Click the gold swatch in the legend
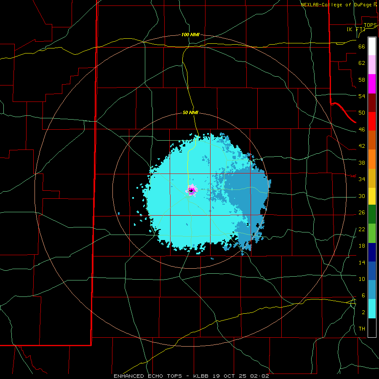This screenshot has height=379, width=379. pyautogui.click(x=372, y=178)
